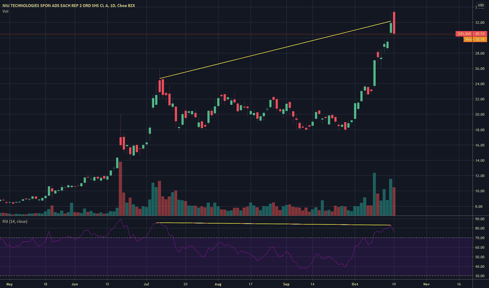Click the 18 date label after May

coord(46,284)
